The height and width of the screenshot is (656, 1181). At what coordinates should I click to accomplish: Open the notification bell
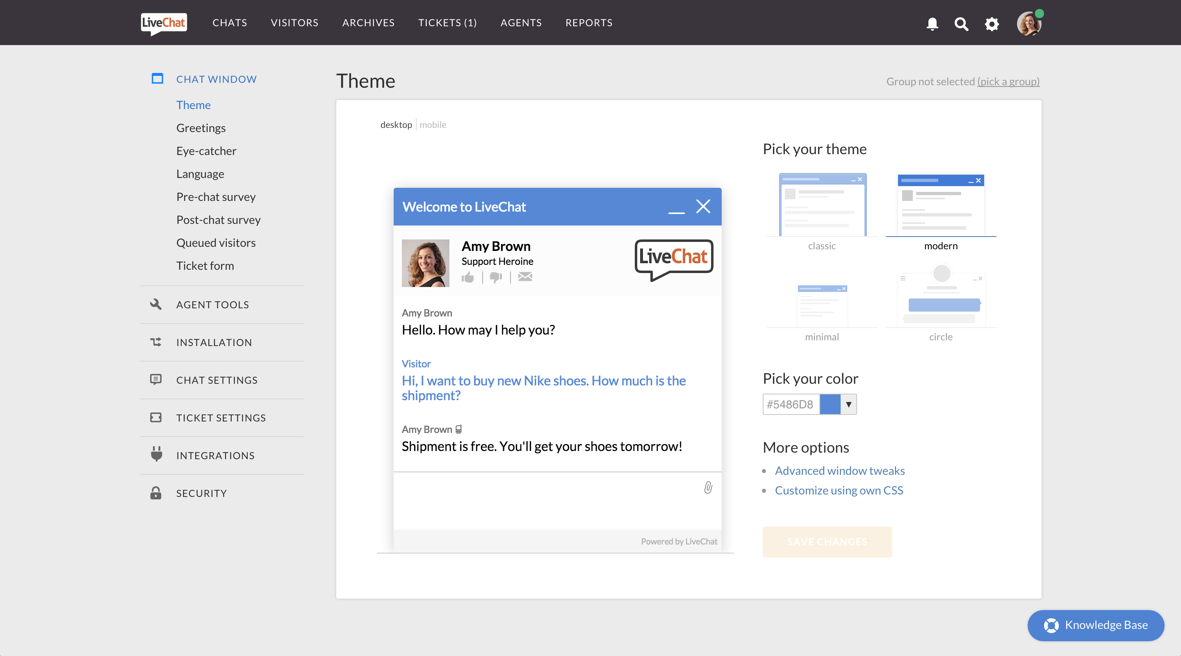[x=932, y=24]
